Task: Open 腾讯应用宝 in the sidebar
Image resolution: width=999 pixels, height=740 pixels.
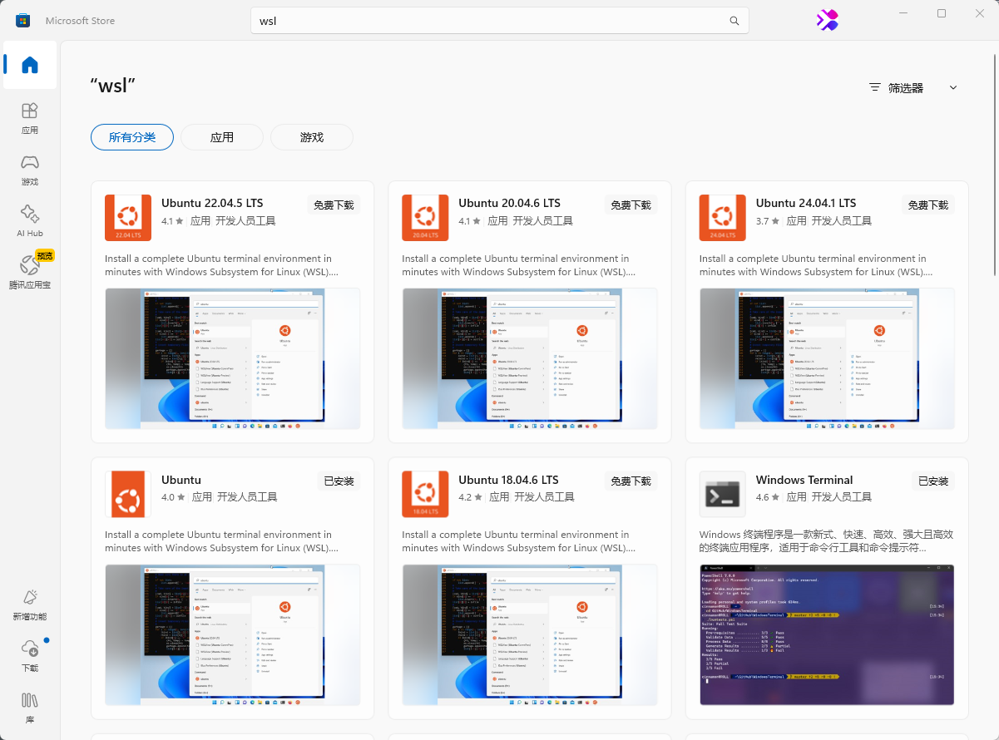Action: coord(30,273)
